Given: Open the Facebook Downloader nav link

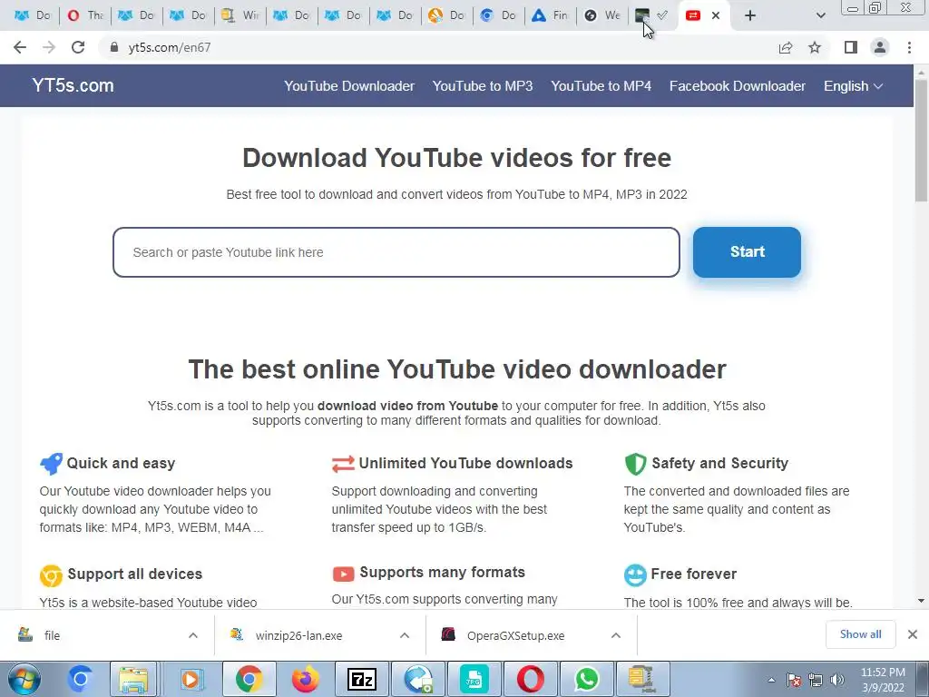Looking at the screenshot, I should pos(737,86).
